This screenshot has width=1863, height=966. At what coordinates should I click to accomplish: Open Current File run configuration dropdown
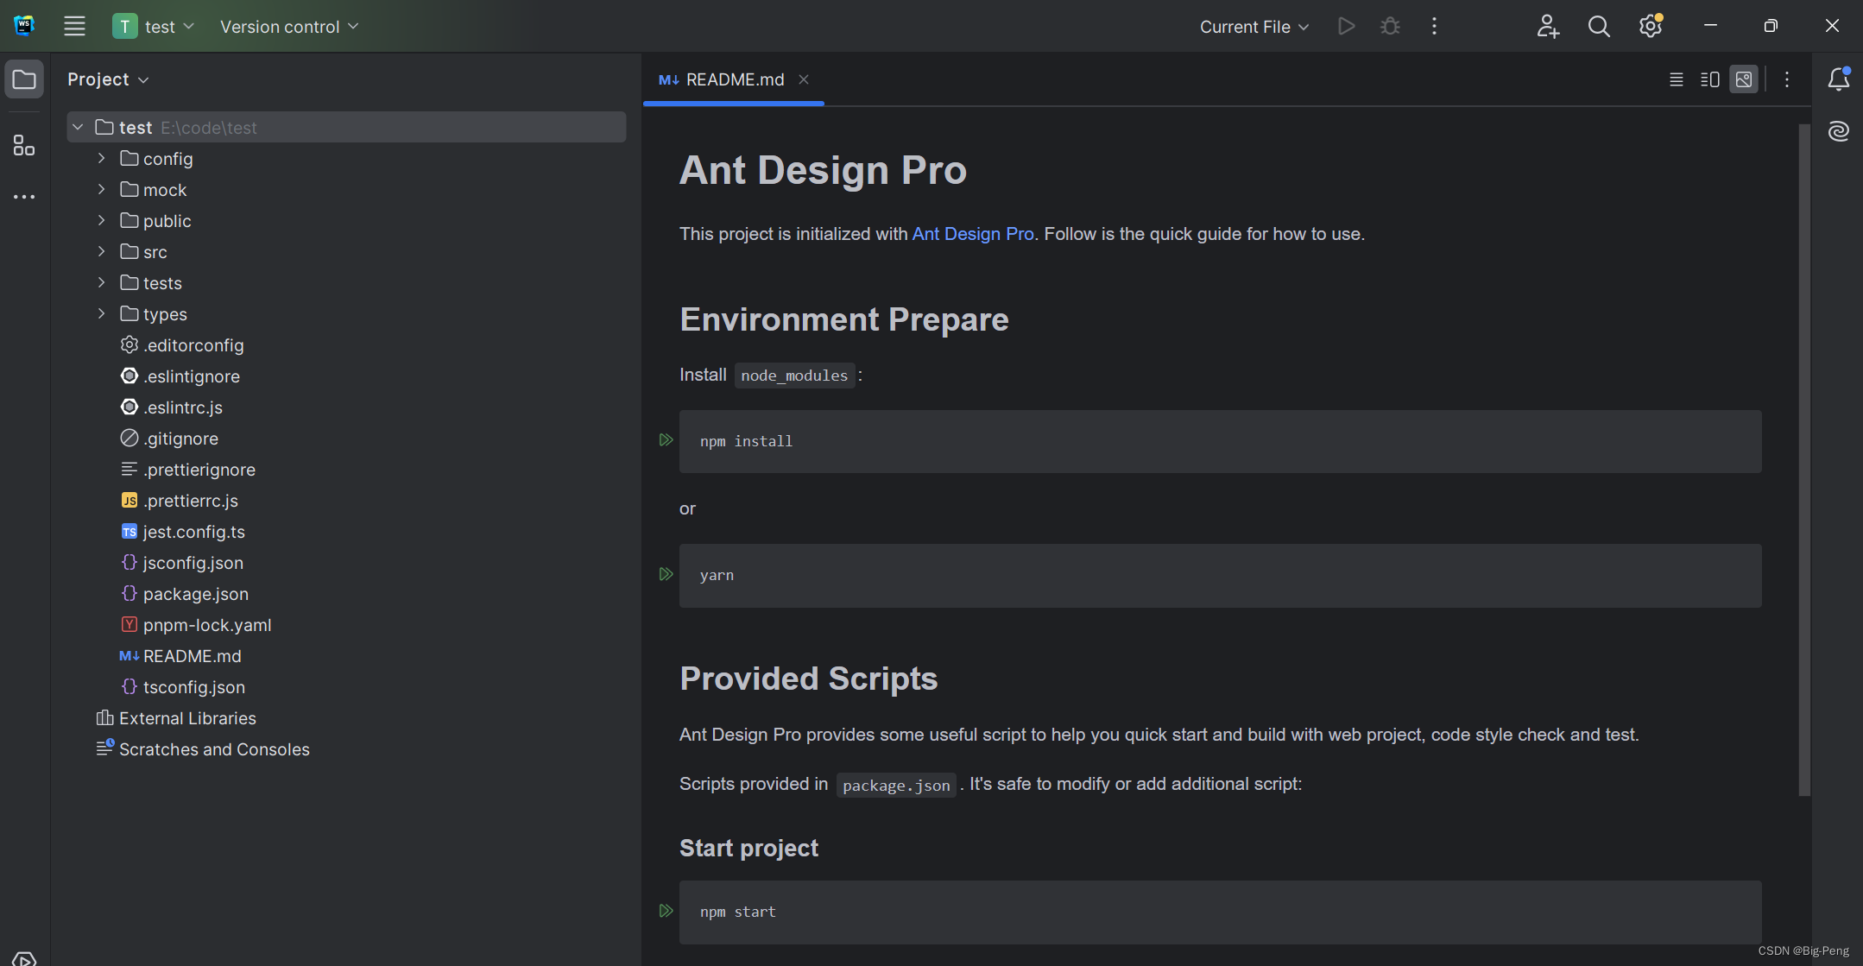tap(1254, 27)
